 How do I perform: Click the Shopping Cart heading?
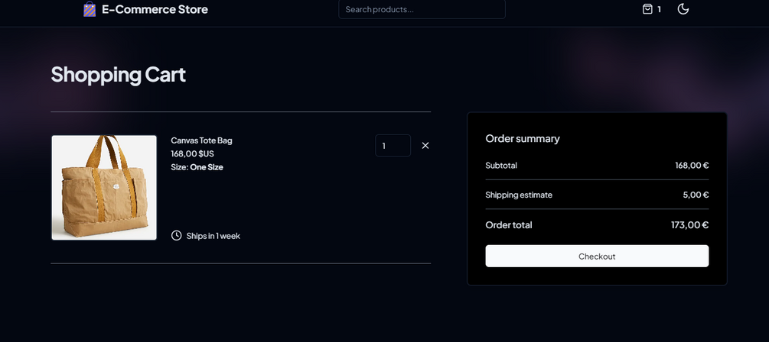point(118,75)
